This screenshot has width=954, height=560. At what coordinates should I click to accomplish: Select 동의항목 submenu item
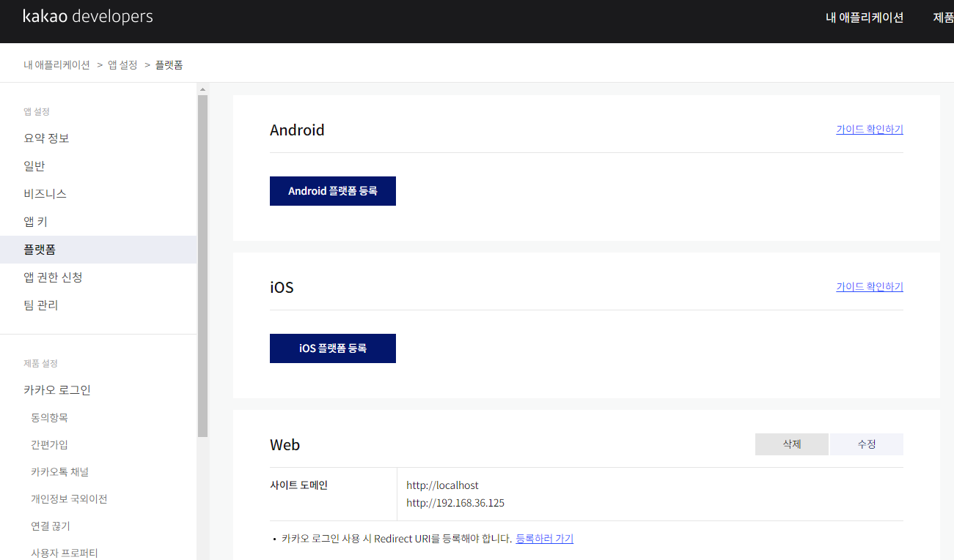point(49,418)
